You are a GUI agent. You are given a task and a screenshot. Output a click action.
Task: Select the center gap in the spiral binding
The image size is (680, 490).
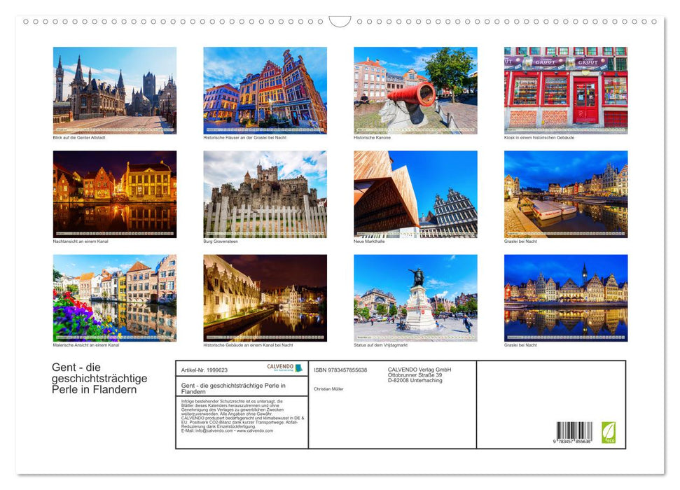[x=340, y=20]
